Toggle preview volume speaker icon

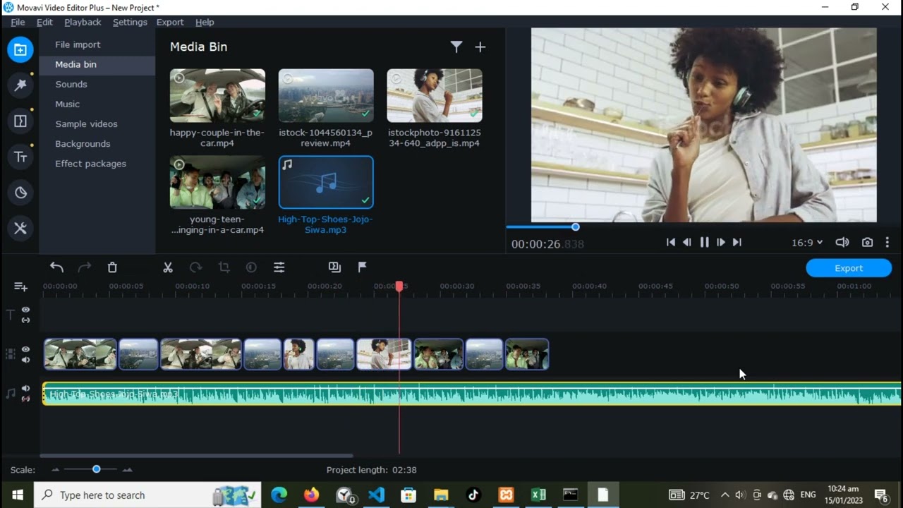coord(842,242)
